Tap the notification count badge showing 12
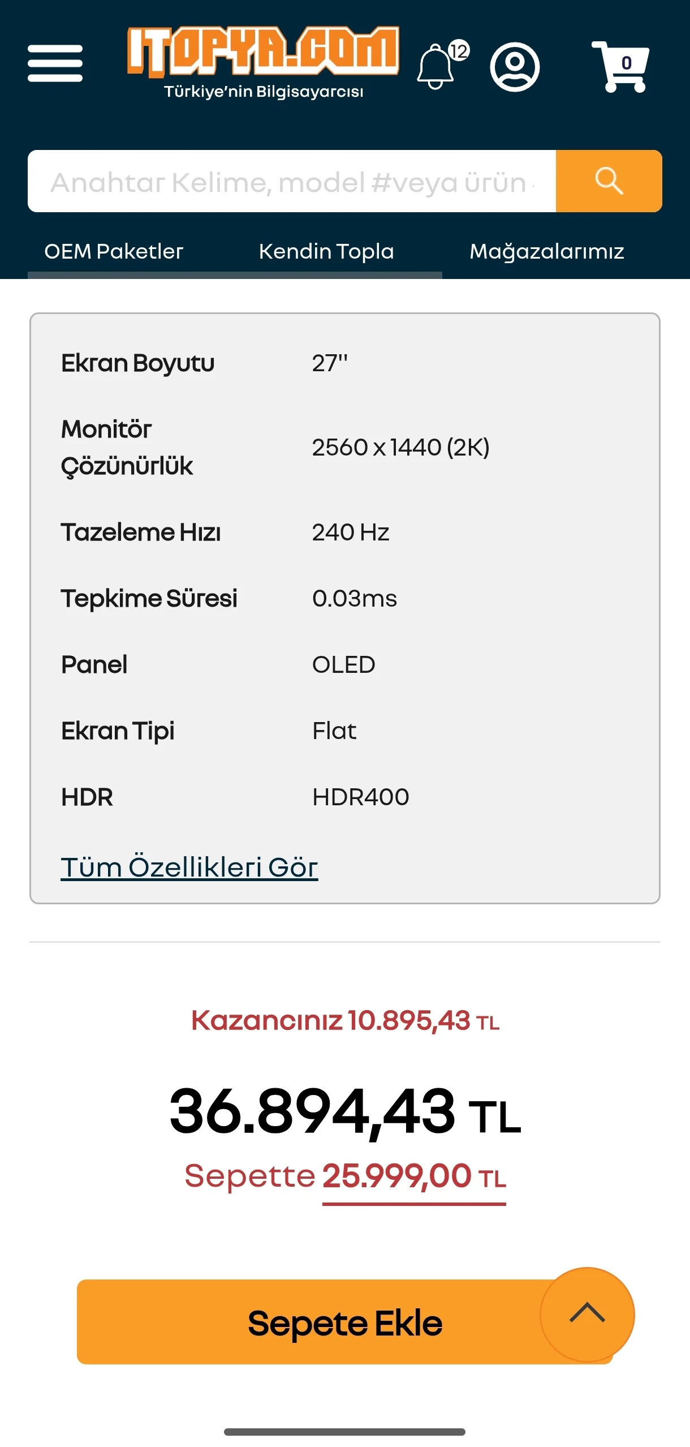This screenshot has height=1447, width=690. pos(459,51)
